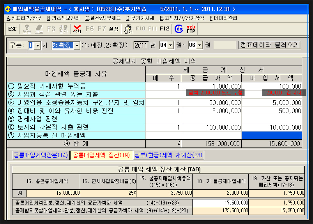Select row ⑥ 토지의 자본적 지출 관련
This screenshot has height=224, width=313.
(x=76, y=127)
